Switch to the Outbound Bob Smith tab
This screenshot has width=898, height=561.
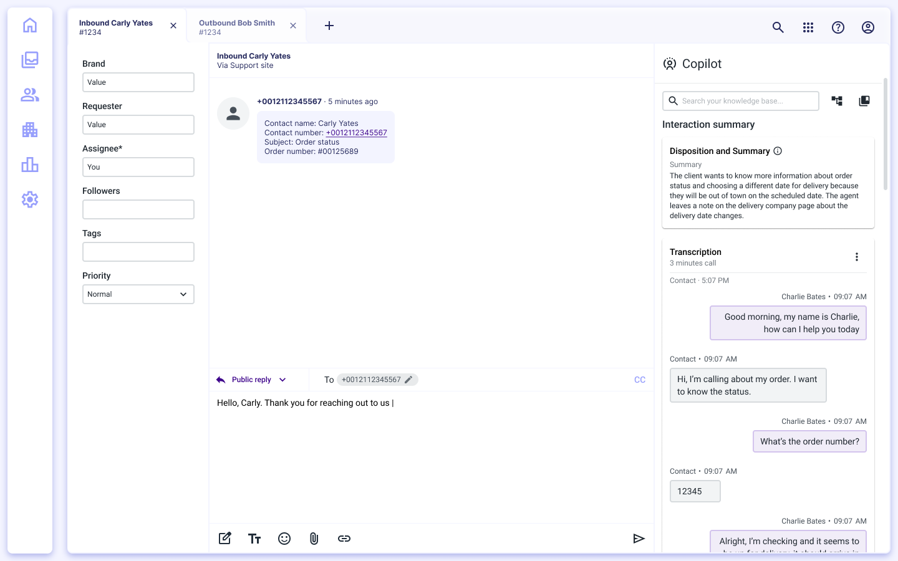237,26
